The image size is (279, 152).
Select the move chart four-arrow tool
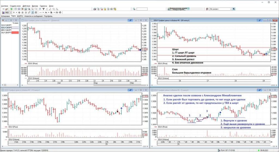point(19,13)
